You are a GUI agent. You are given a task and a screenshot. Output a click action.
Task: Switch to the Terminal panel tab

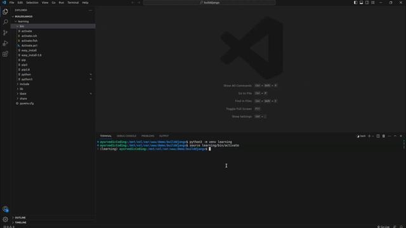point(106,136)
